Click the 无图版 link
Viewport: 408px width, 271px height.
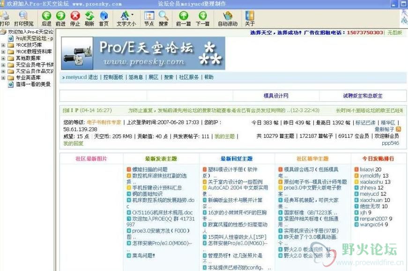click(395, 32)
